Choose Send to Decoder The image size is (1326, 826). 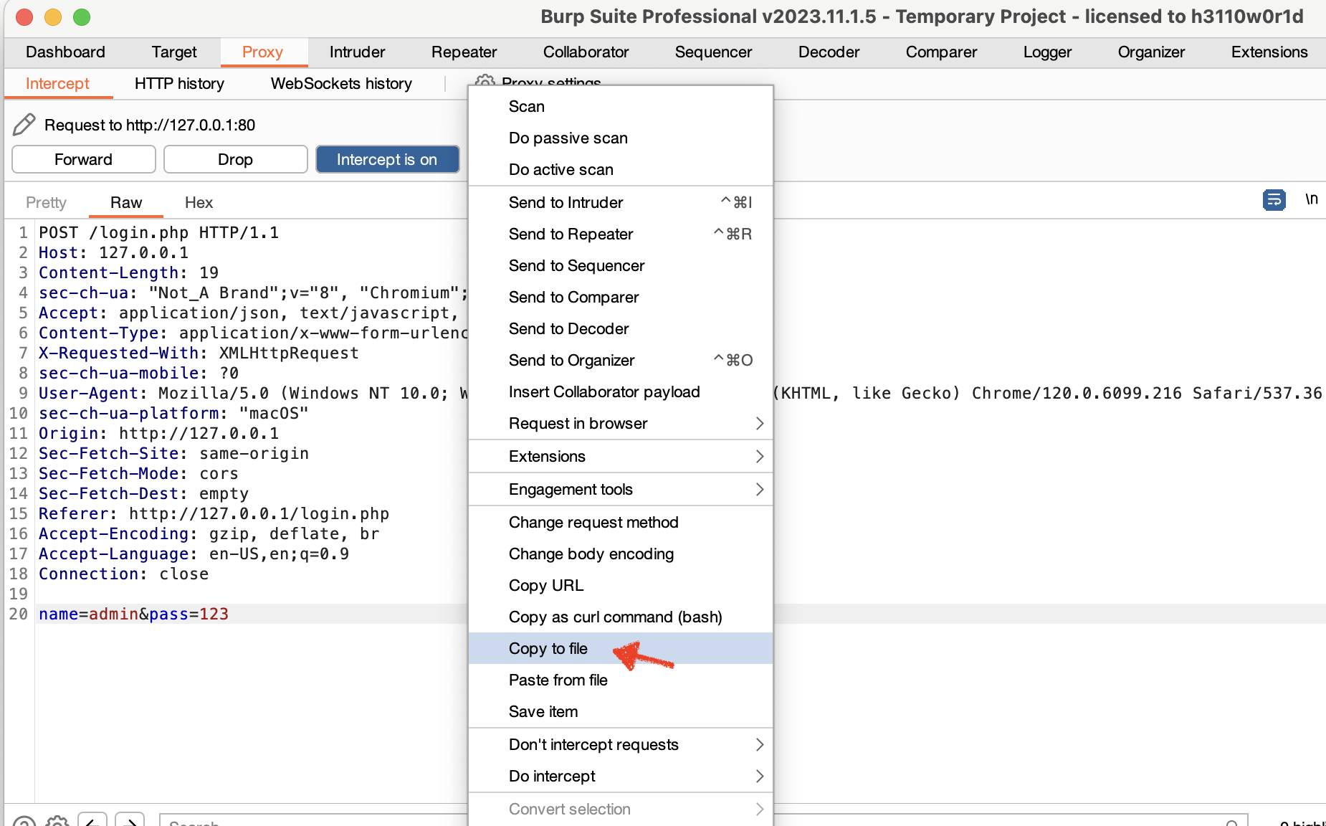621,328
